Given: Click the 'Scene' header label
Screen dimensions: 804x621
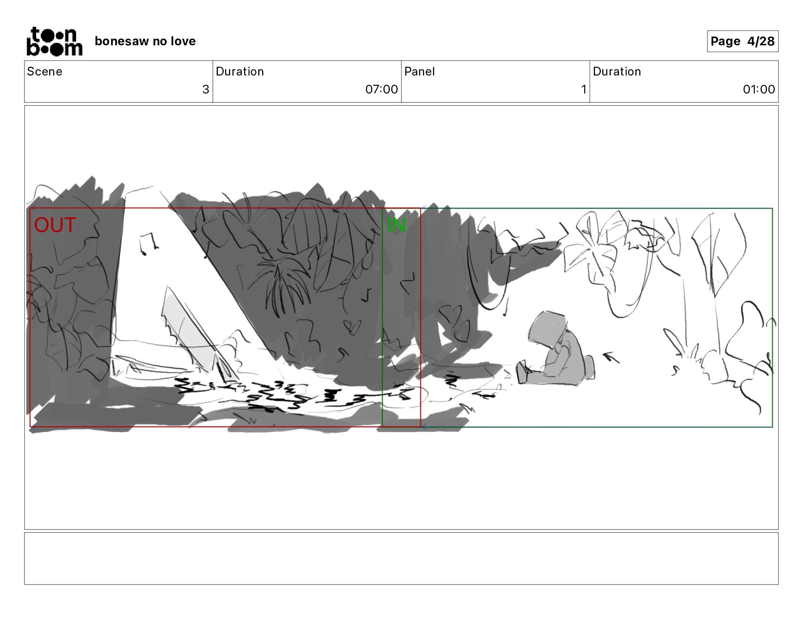Looking at the screenshot, I should click(45, 72).
